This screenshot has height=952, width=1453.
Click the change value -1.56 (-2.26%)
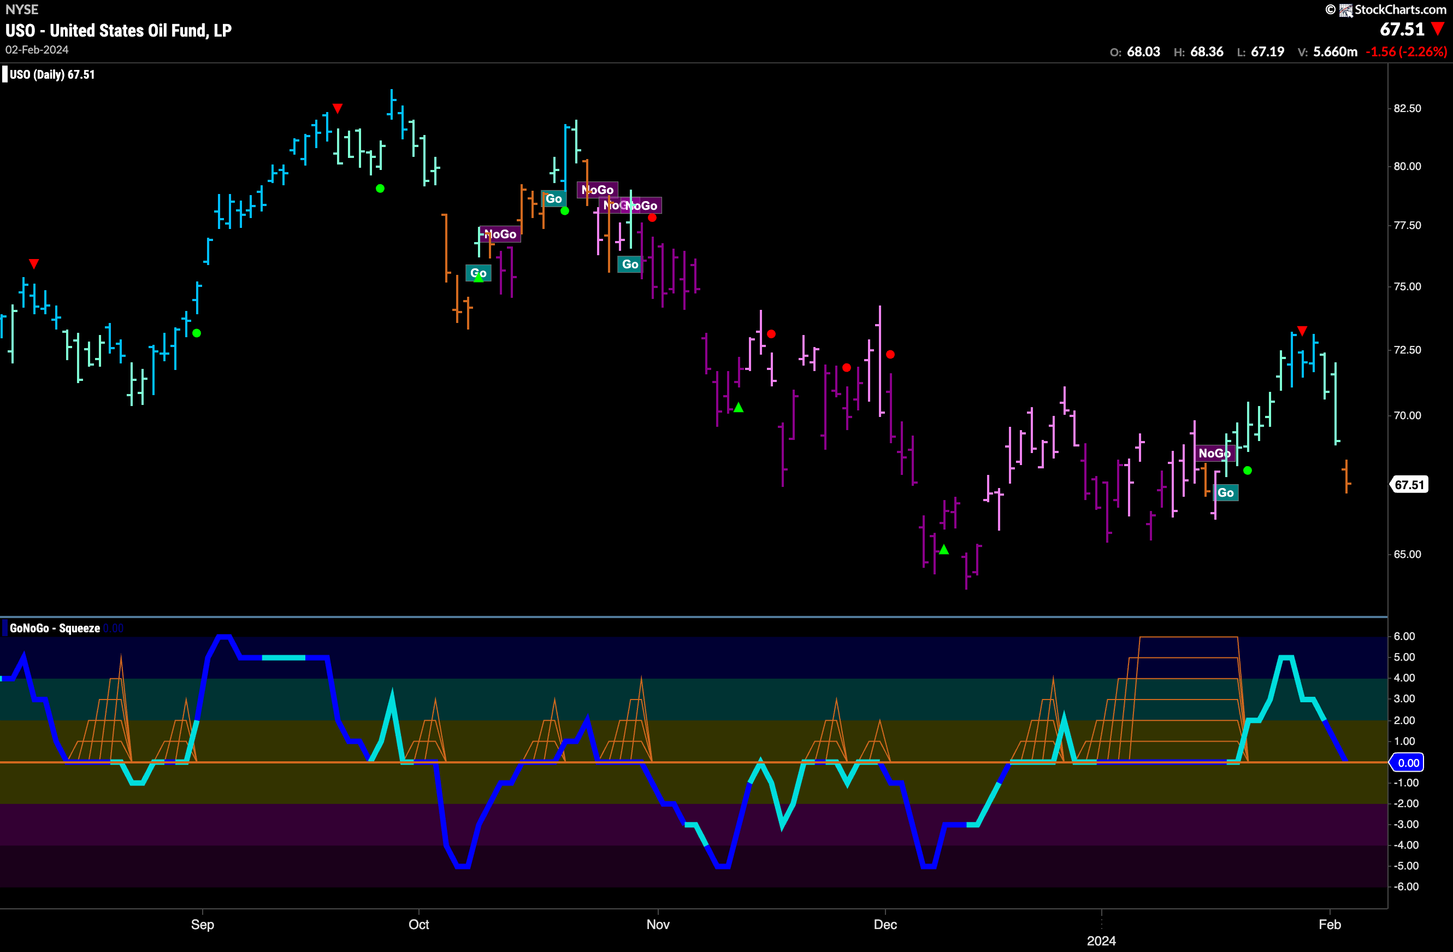1407,52
